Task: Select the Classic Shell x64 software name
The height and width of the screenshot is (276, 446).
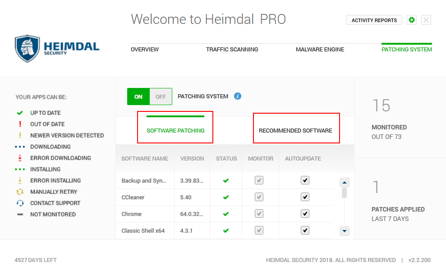Action: [x=143, y=231]
